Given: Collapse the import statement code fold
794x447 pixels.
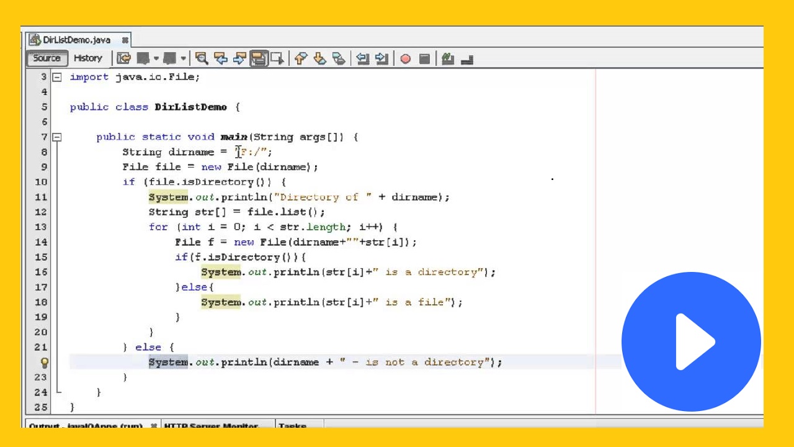Looking at the screenshot, I should (x=56, y=76).
